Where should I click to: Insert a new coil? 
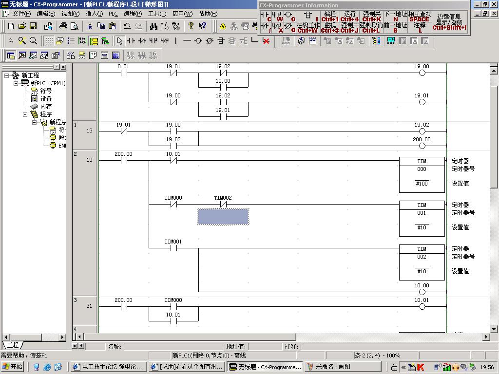tap(198, 41)
